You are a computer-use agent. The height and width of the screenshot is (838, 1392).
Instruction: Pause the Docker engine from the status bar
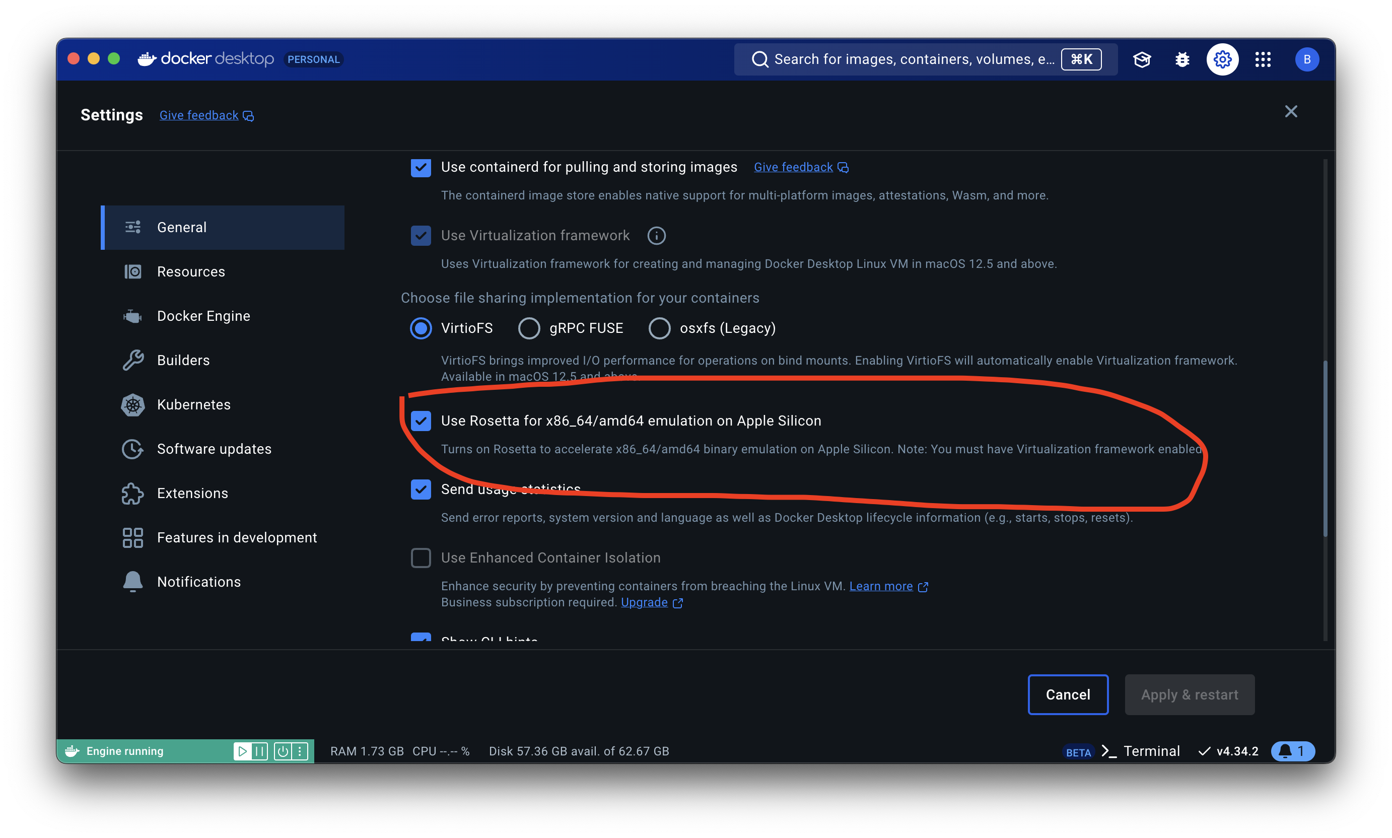[260, 751]
